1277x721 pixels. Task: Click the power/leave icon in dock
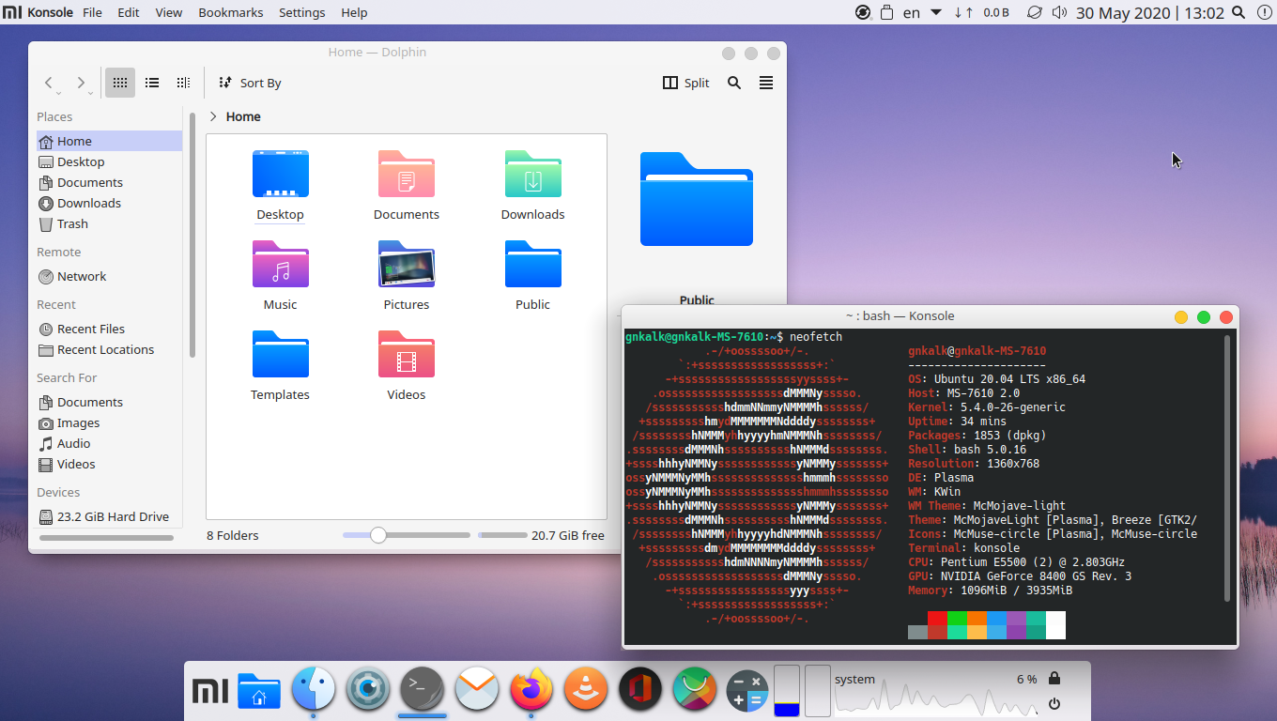[x=1054, y=704]
